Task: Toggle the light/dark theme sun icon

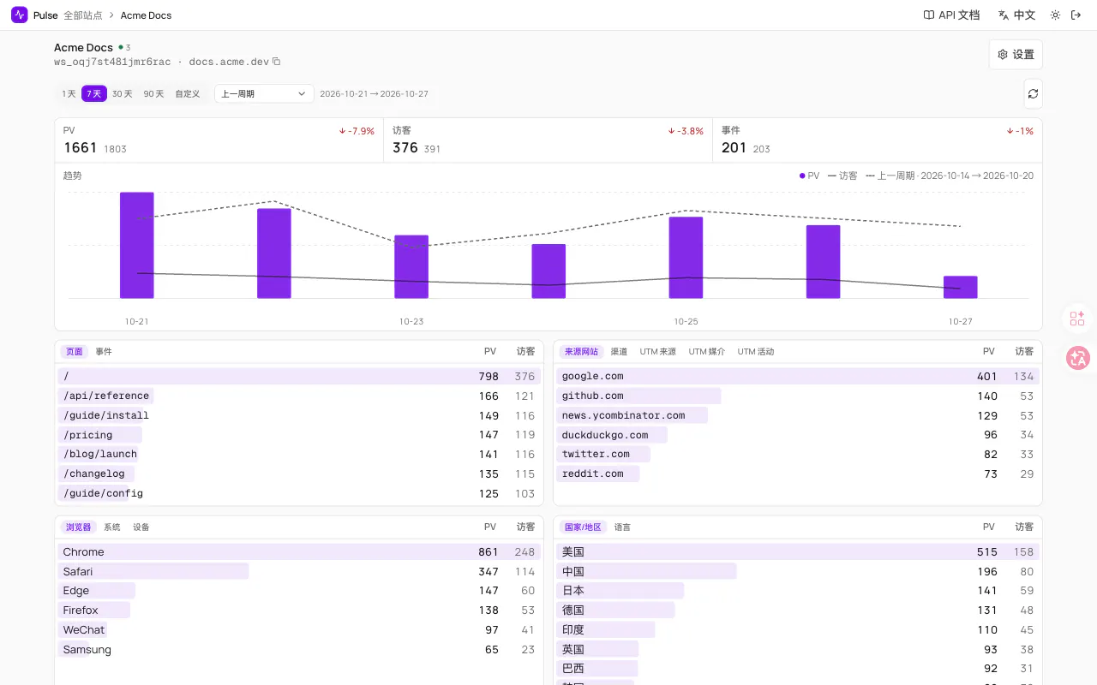Action: (1055, 15)
